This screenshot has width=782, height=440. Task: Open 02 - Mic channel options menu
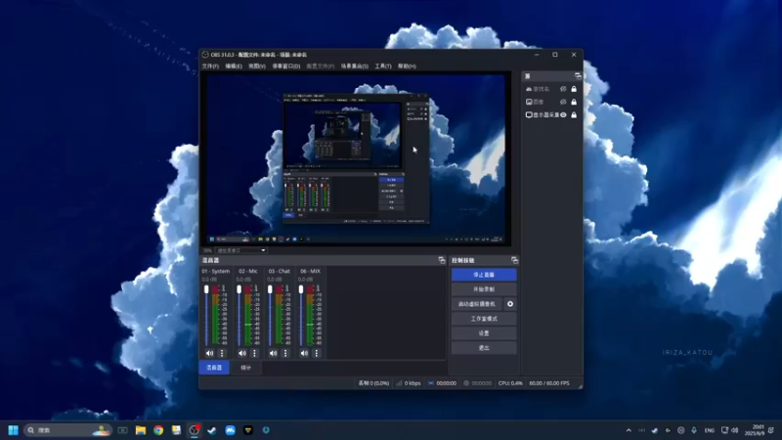254,353
